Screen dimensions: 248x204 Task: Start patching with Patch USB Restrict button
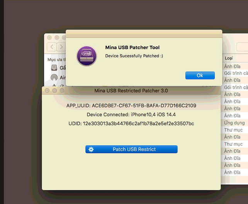point(131,149)
